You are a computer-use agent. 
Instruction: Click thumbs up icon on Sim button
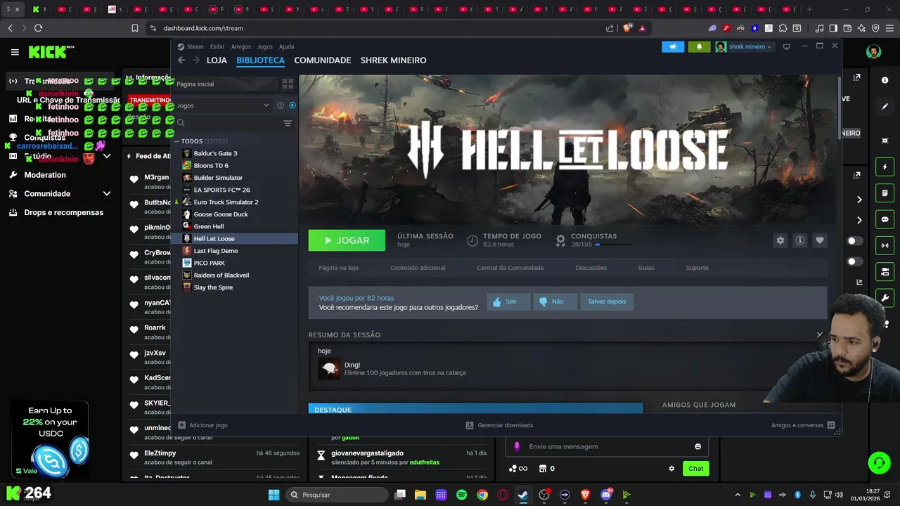pyautogui.click(x=497, y=302)
